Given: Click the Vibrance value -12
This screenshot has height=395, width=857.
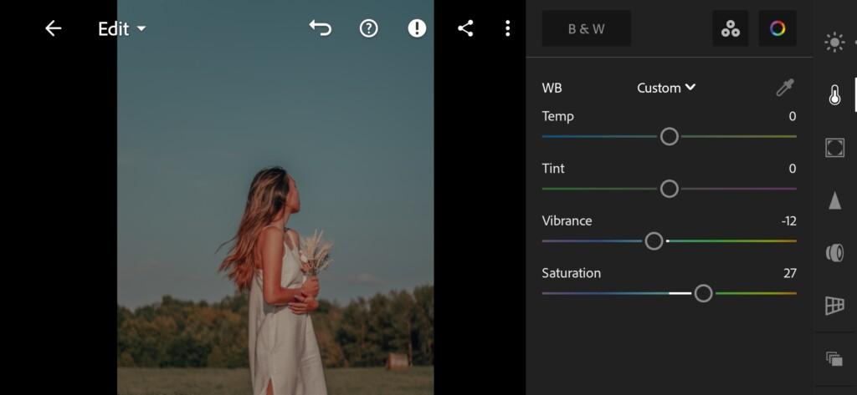Looking at the screenshot, I should click(788, 221).
